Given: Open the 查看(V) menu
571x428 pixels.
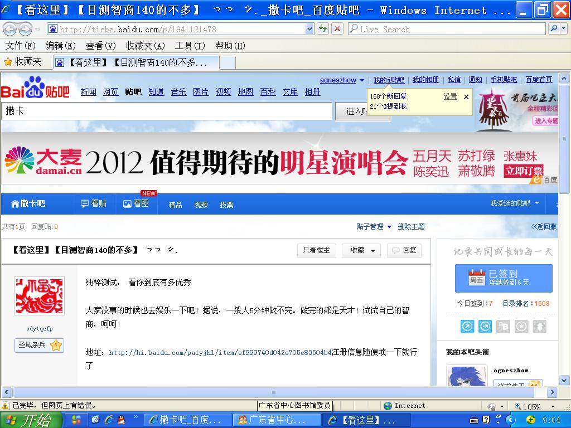Looking at the screenshot, I should click(100, 46).
